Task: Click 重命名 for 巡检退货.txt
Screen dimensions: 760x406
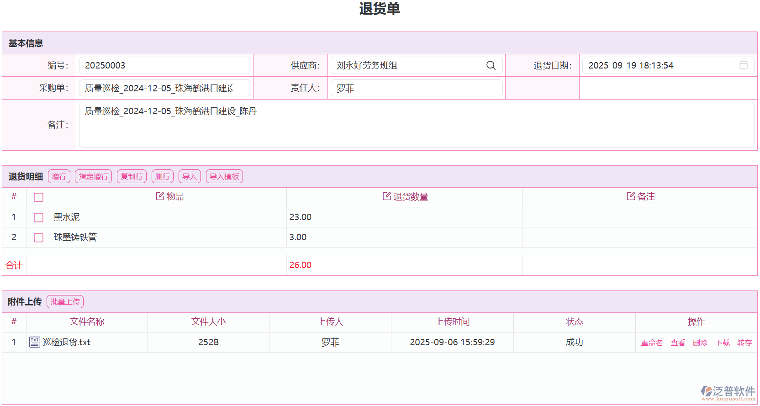Action: (652, 343)
